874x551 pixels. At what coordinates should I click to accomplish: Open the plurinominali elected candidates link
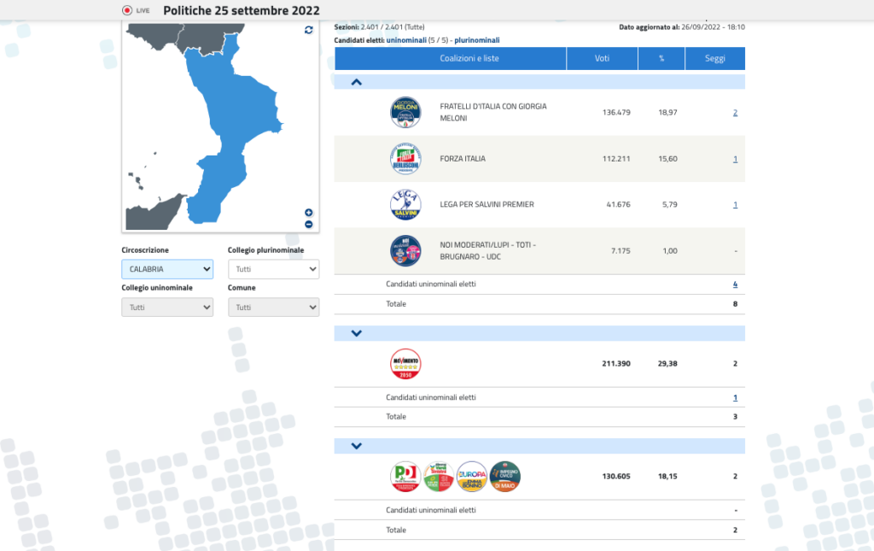click(476, 40)
